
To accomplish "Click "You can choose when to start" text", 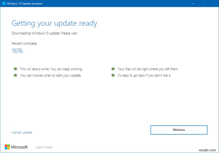I will click(51, 75).
